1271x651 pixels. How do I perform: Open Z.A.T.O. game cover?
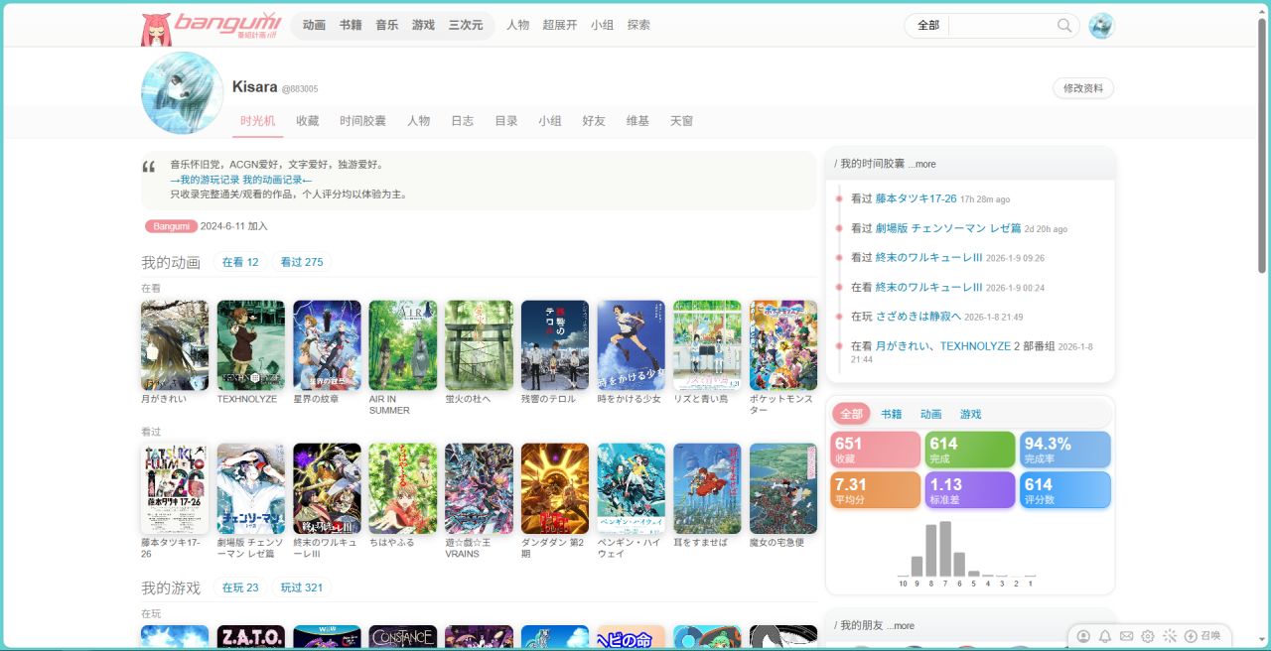point(251,637)
